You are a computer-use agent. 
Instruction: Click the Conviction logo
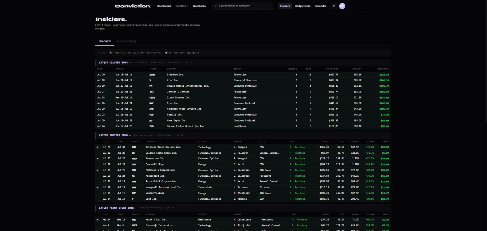coord(133,6)
